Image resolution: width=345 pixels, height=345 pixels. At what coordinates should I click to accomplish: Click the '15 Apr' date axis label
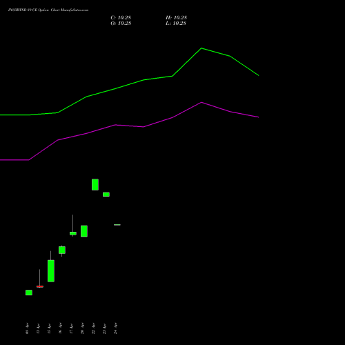[49, 329]
